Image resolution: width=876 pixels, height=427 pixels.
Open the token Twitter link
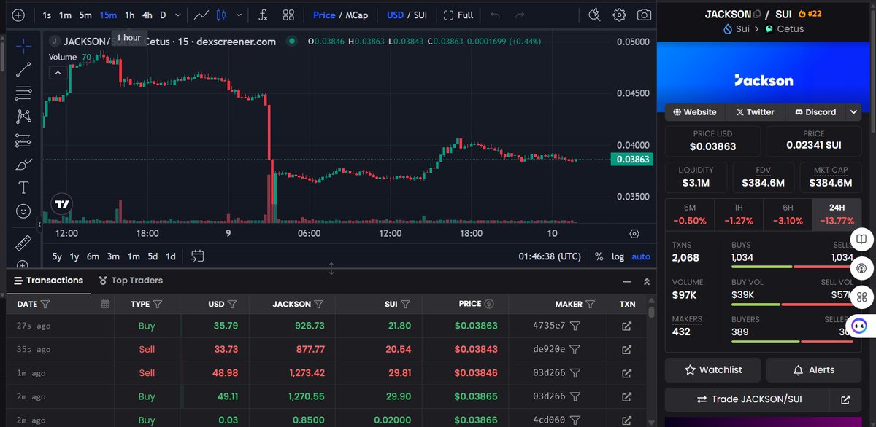[x=755, y=112]
